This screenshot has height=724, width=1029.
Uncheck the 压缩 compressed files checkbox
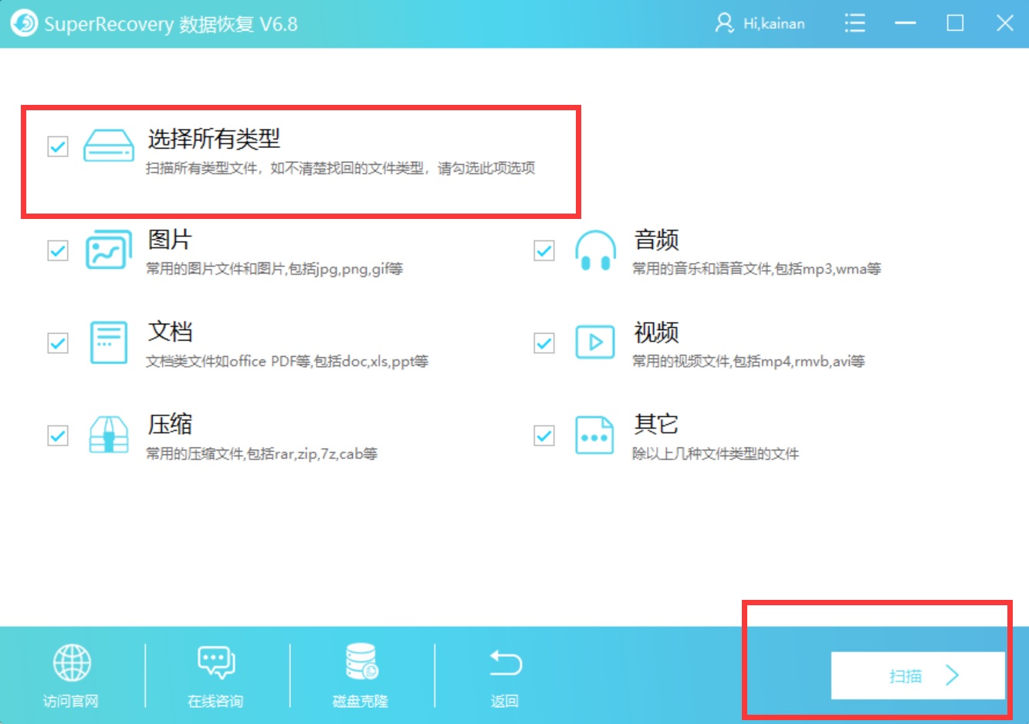(x=57, y=435)
